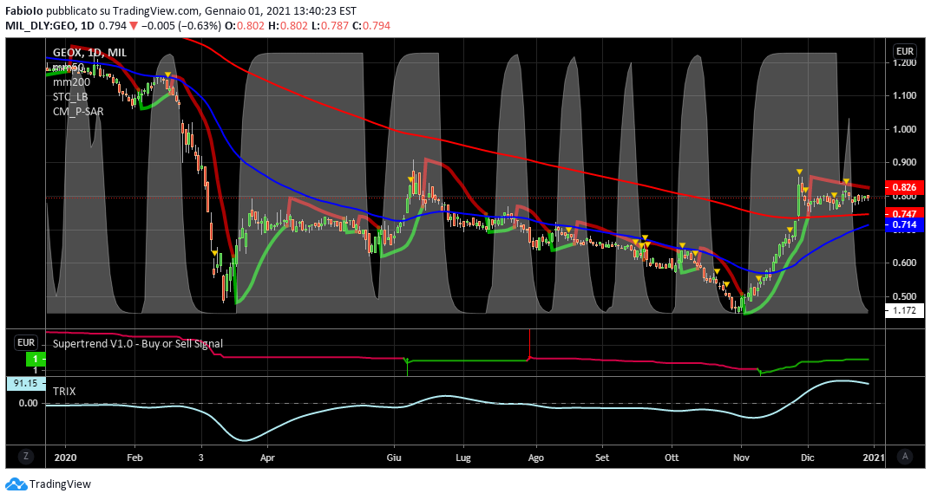The image size is (931, 500).
Task: Click the TradingView cloud logo icon
Action: point(16,484)
